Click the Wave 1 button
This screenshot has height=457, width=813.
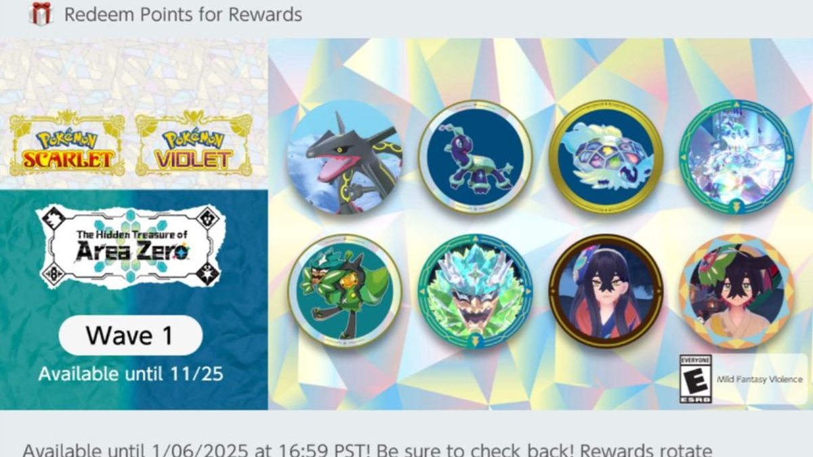[131, 335]
